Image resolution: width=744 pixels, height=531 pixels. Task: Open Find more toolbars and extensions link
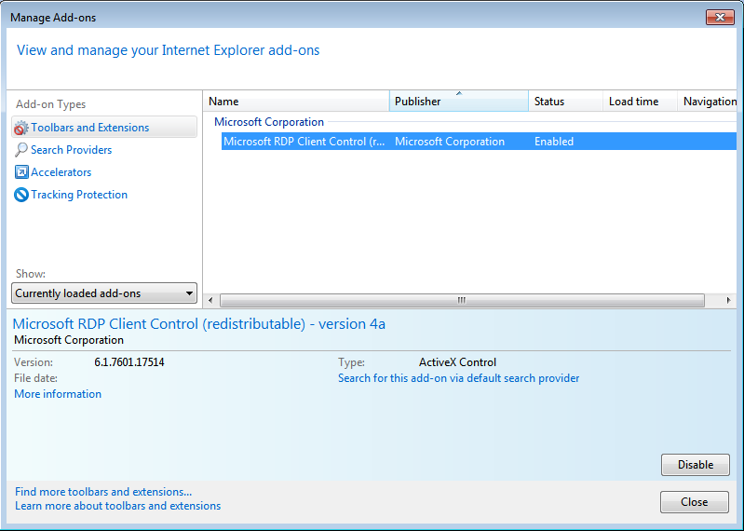[103, 492]
